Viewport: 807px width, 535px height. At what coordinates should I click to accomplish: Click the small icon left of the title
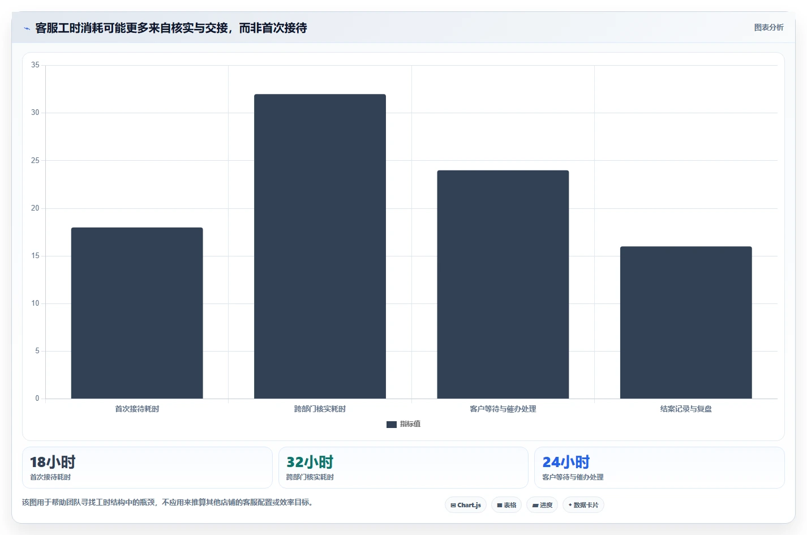[x=27, y=28]
